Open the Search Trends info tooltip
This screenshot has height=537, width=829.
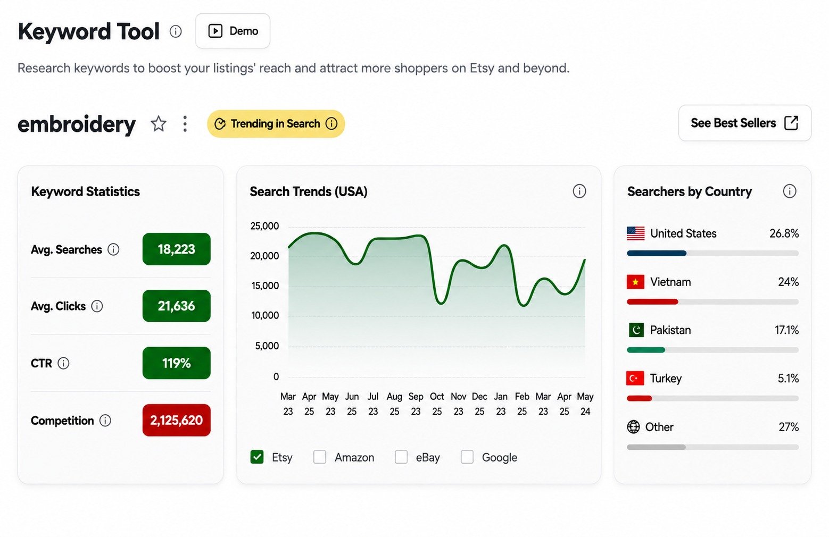tap(579, 191)
